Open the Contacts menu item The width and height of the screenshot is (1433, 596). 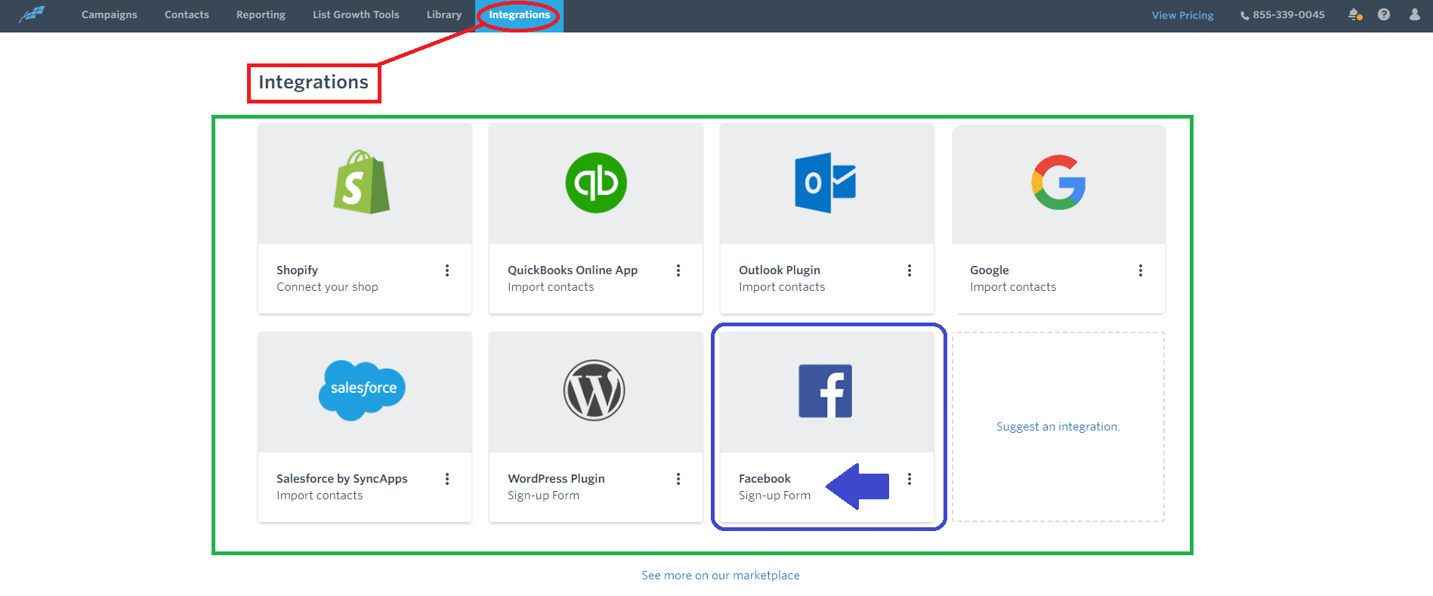point(187,15)
